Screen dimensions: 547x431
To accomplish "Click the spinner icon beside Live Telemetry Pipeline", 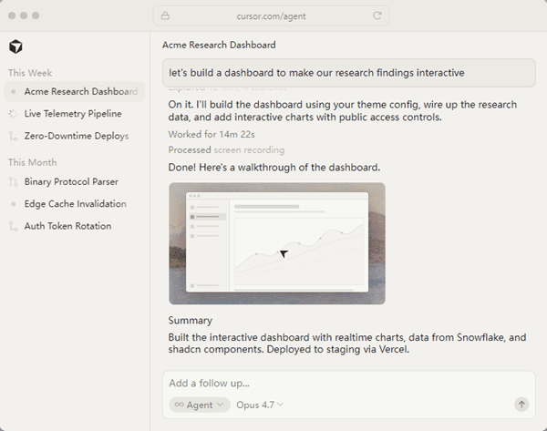I will coord(13,114).
